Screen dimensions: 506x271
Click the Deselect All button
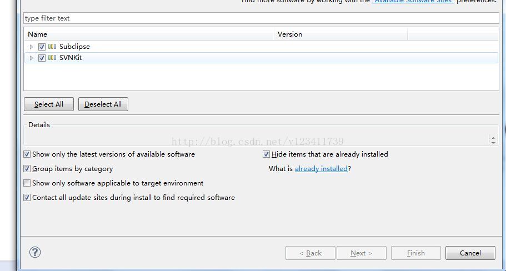[x=103, y=104]
